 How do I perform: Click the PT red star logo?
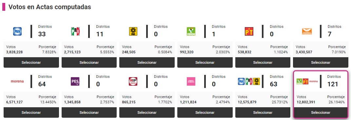point(249,31)
